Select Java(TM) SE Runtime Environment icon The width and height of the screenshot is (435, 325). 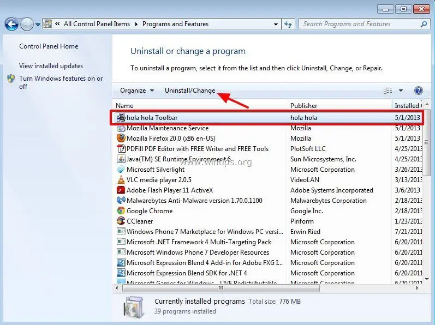click(x=121, y=159)
